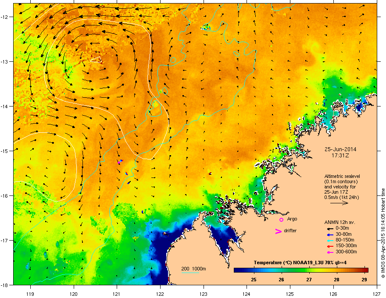This screenshot has height=298, width=386.
Task: Click longitude axis label '119'
Action: (x=30, y=294)
